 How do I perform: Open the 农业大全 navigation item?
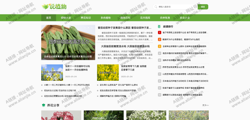(185, 18)
